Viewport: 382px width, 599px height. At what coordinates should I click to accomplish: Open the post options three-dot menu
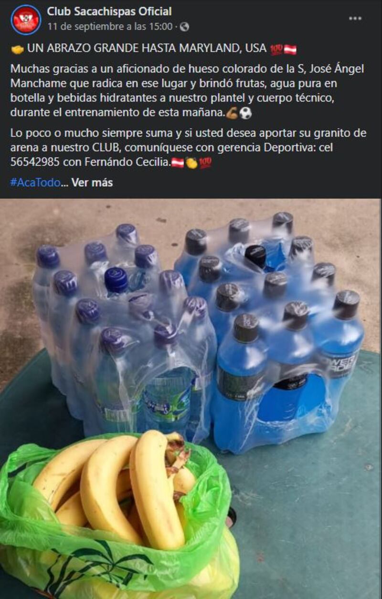point(355,18)
